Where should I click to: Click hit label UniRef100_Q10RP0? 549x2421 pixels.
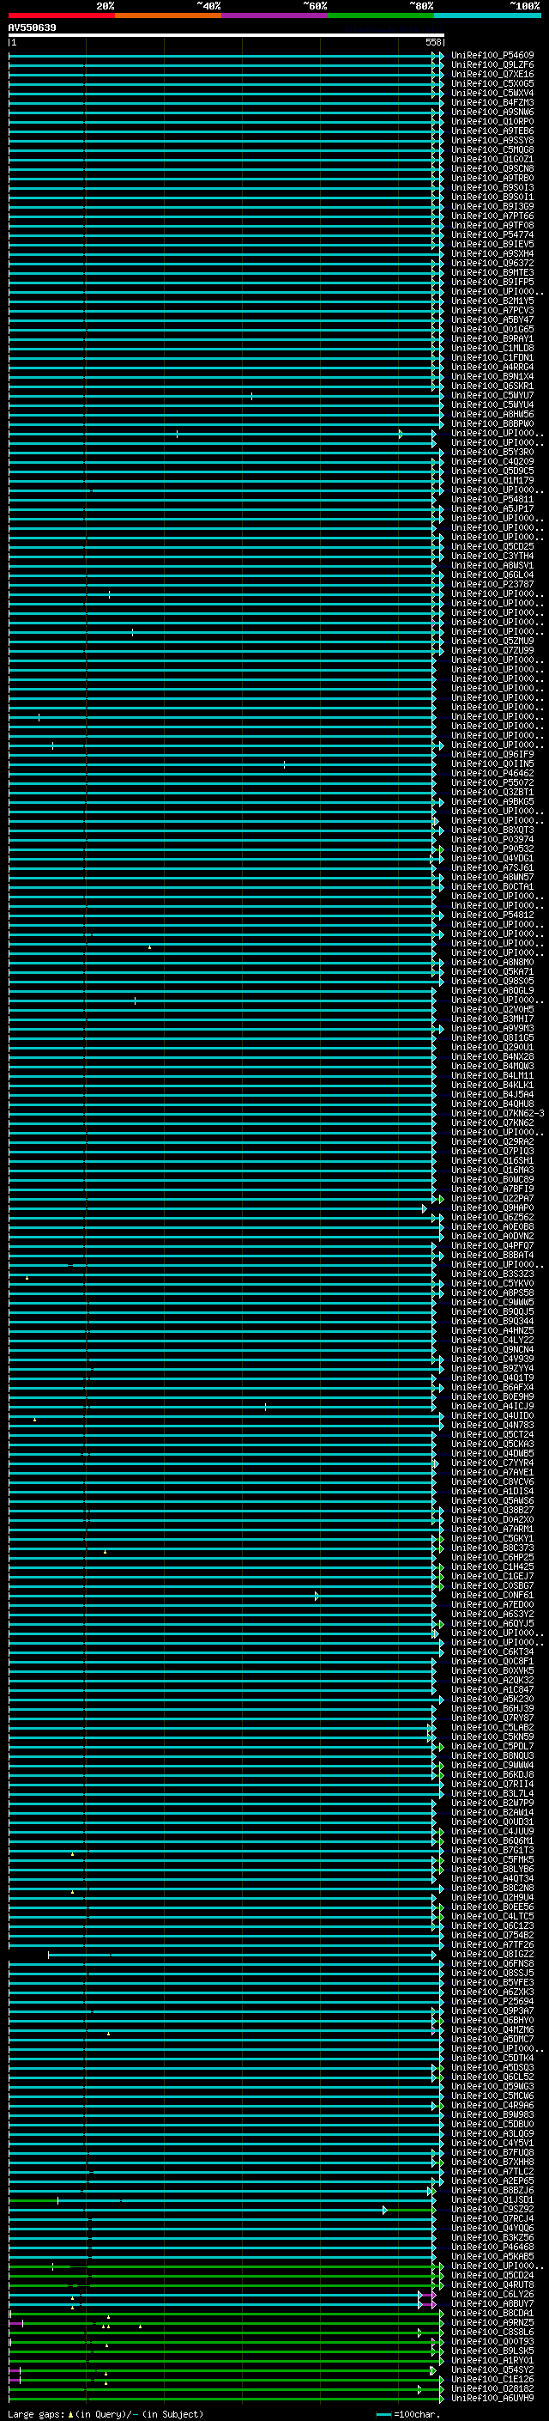492,121
